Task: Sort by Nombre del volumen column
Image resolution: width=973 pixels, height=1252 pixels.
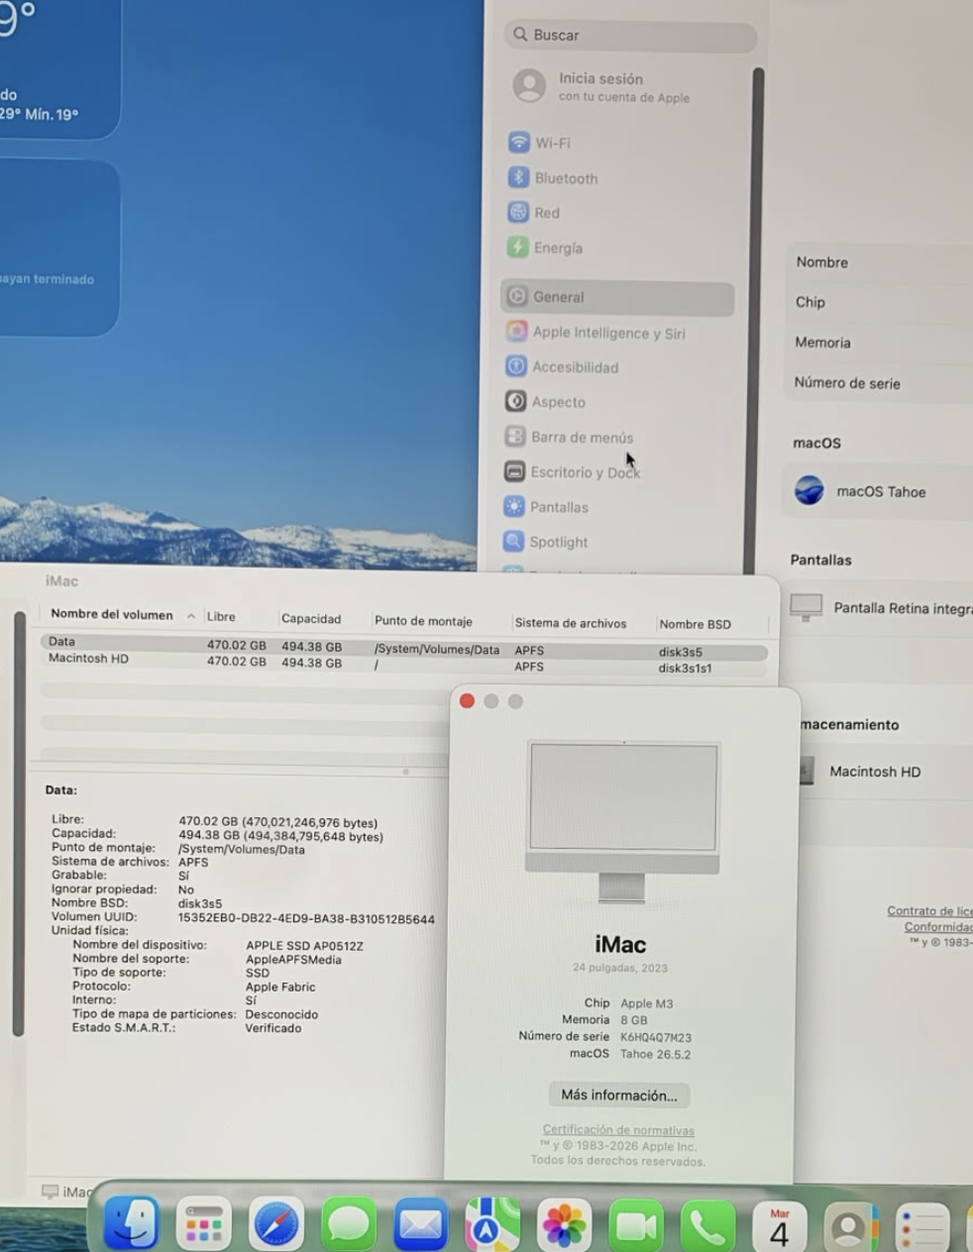Action: (112, 614)
